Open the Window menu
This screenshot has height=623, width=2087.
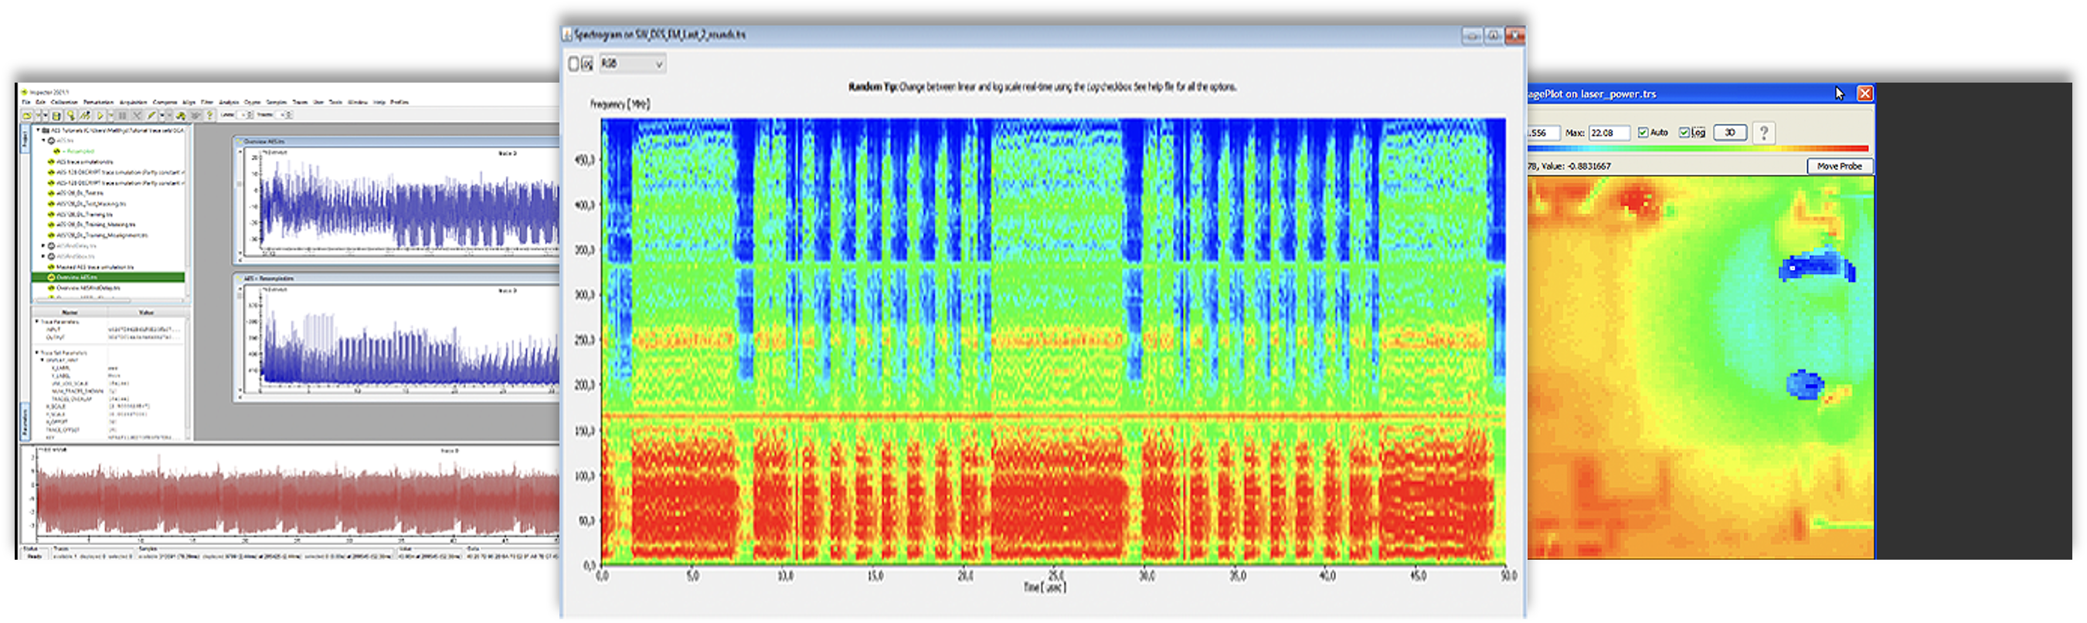click(357, 103)
